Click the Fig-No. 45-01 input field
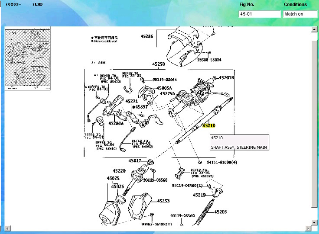The width and height of the screenshot is (319, 234). (x=260, y=14)
